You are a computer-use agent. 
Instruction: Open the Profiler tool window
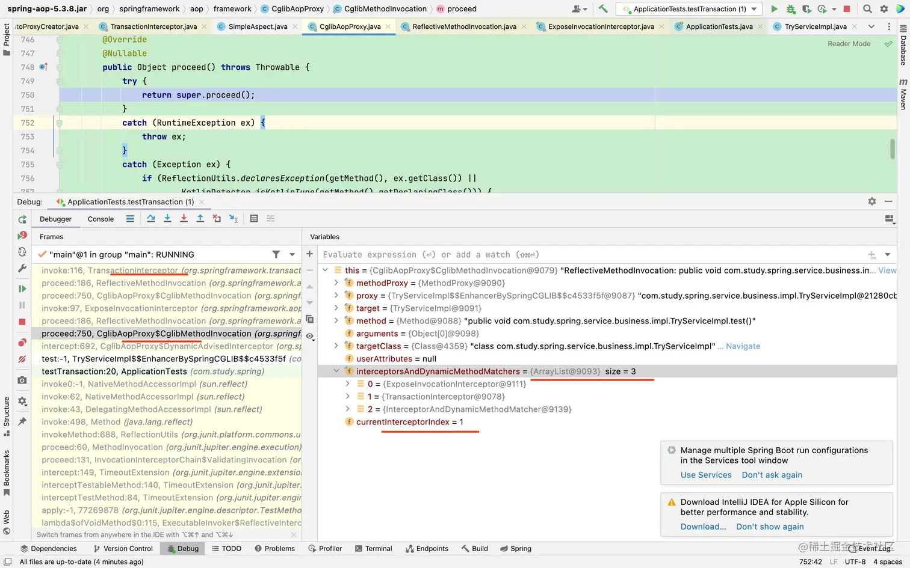point(325,549)
